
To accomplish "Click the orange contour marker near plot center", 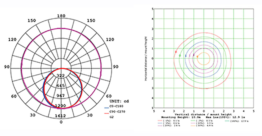I will pos(197,57).
